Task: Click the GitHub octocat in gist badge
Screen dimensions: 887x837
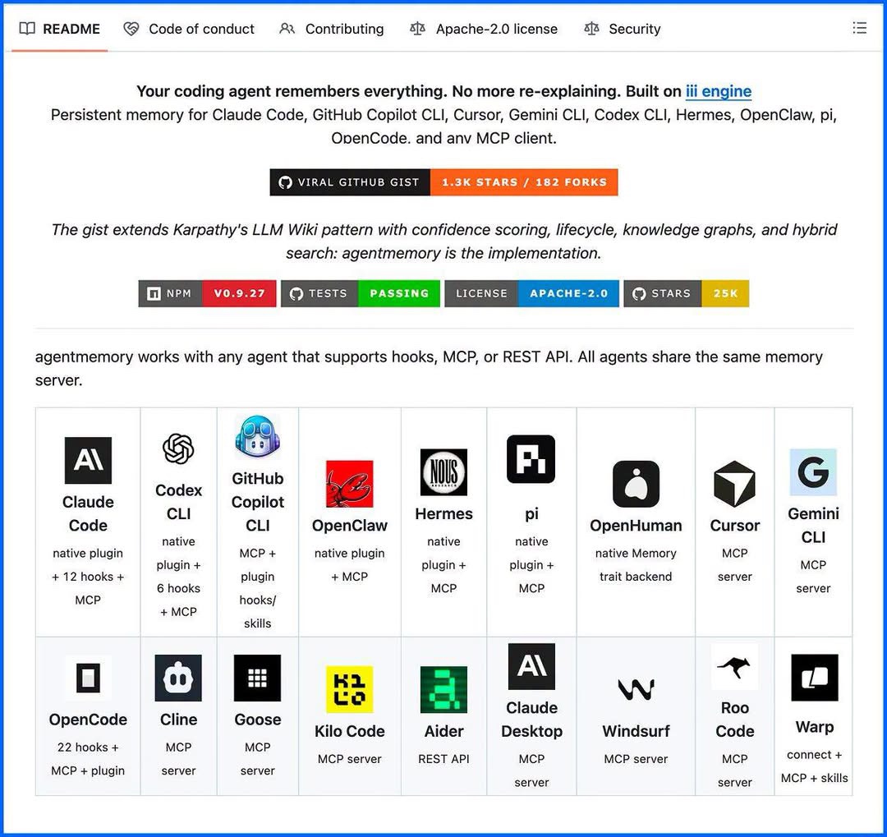Action: click(285, 182)
